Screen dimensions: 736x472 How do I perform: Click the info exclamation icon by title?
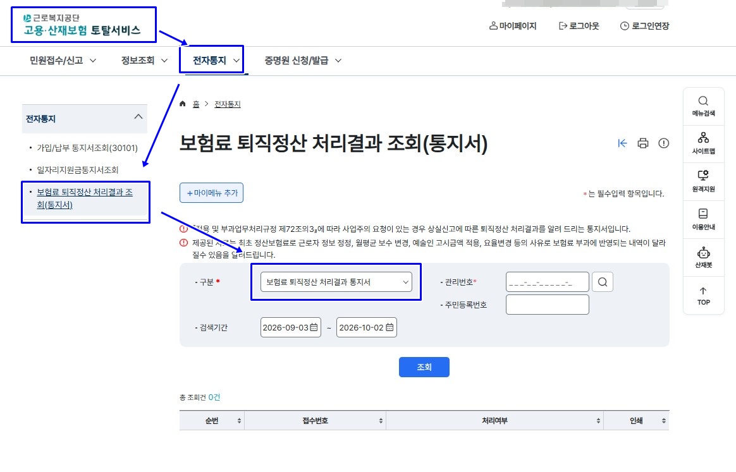[x=664, y=143]
